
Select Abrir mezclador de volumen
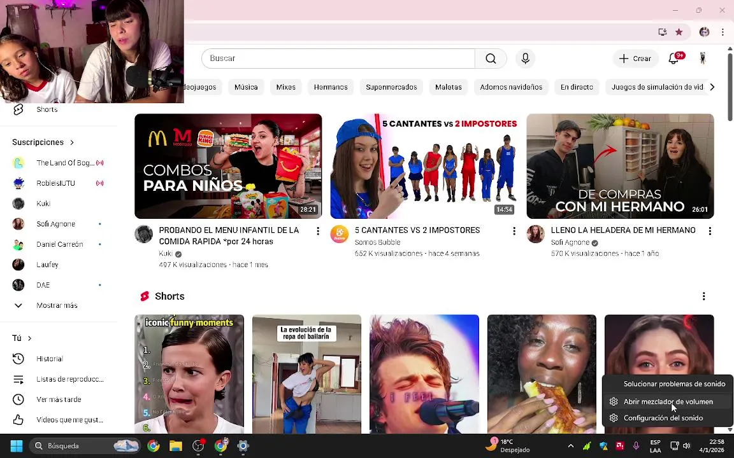pos(668,401)
